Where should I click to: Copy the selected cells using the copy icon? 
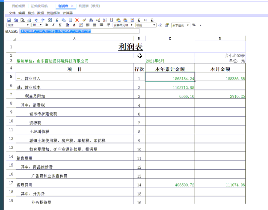coord(64,20)
